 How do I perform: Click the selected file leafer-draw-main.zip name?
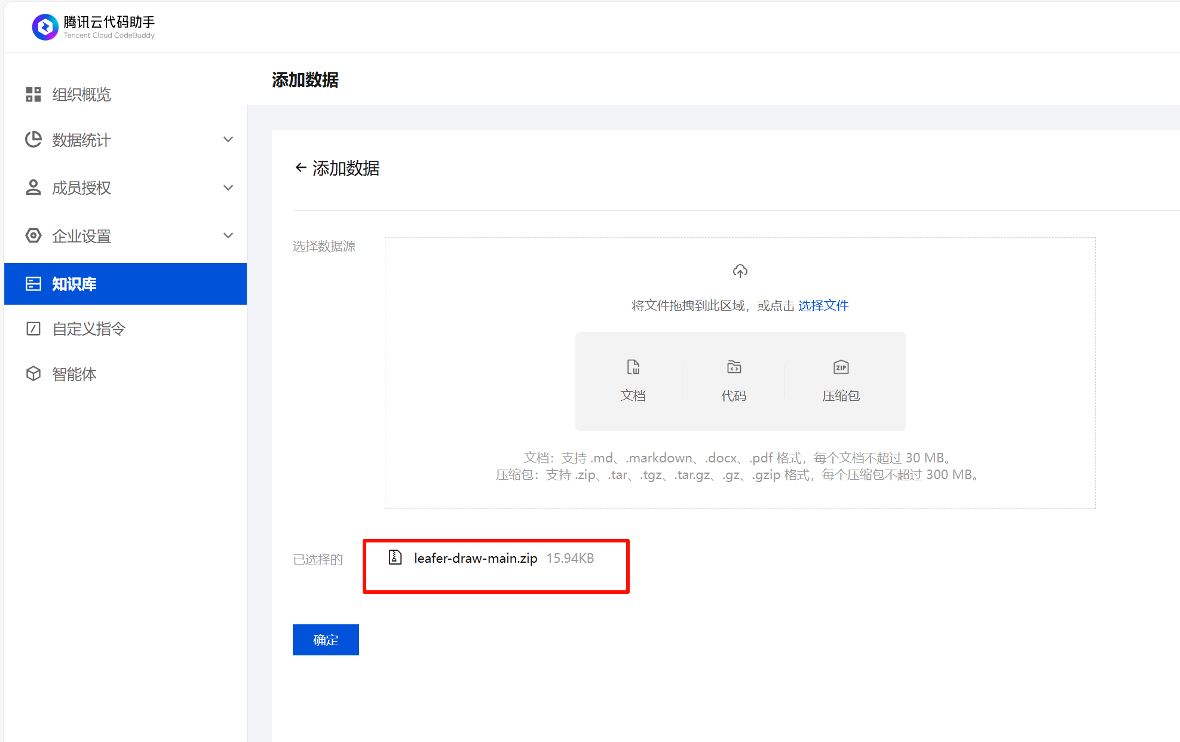point(475,558)
